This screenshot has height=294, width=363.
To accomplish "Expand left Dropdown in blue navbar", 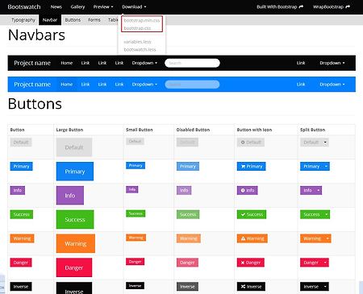I will [144, 85].
